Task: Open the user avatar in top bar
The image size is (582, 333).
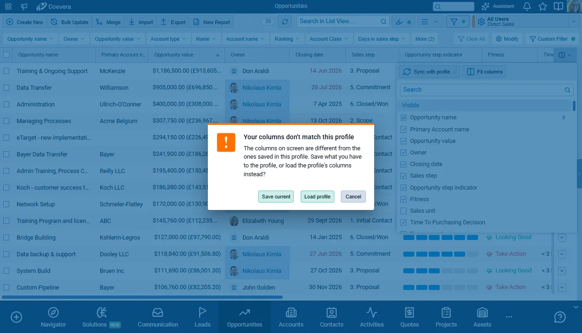Action: [574, 6]
